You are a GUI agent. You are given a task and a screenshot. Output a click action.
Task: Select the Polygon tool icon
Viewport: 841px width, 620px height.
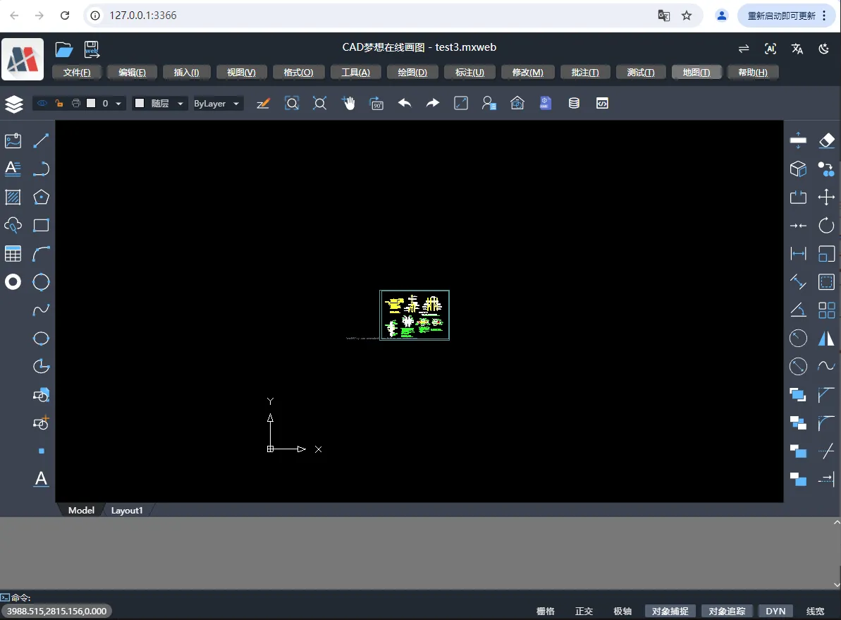pos(41,197)
